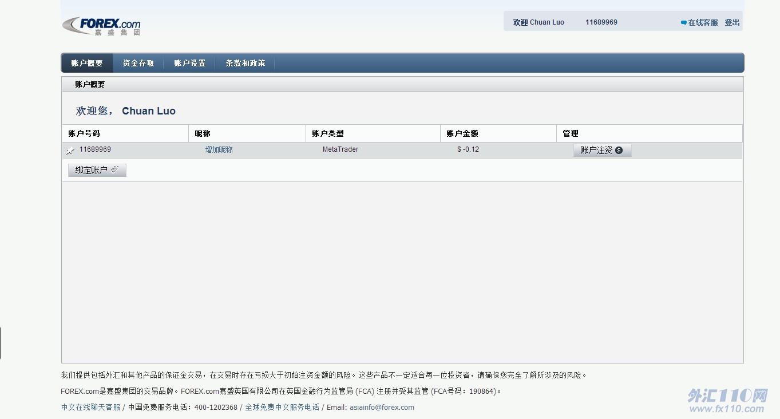Click the 增加昵称 link

(219, 149)
